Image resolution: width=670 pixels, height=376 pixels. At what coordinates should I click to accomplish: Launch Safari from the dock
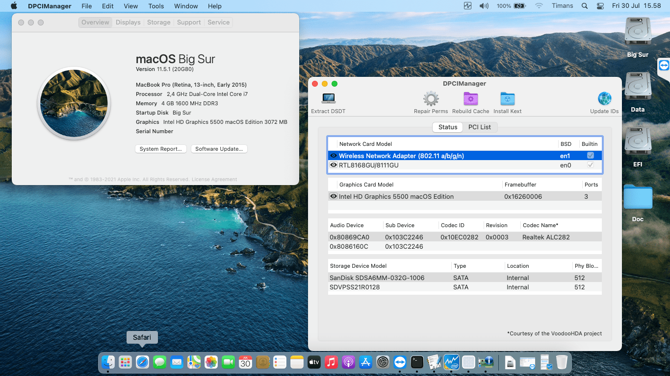tap(142, 362)
